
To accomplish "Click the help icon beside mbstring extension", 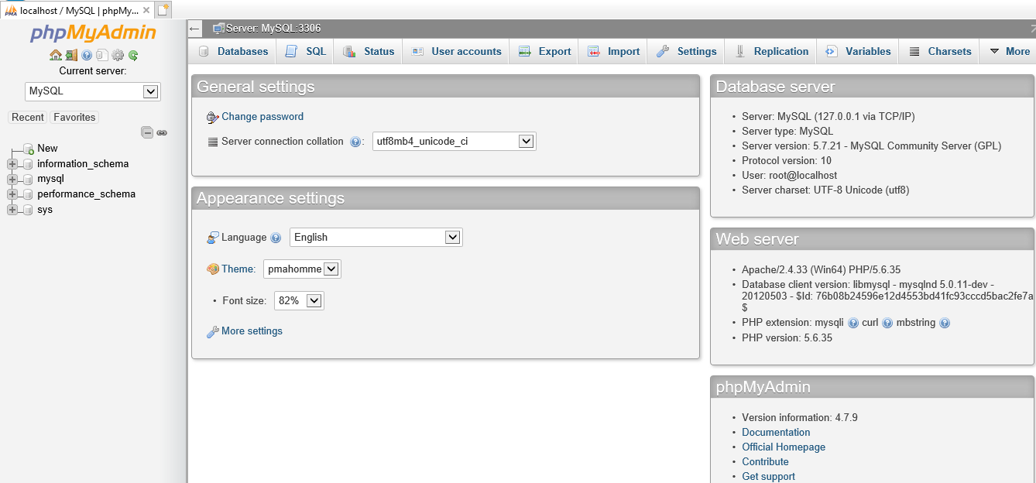I will click(x=945, y=323).
